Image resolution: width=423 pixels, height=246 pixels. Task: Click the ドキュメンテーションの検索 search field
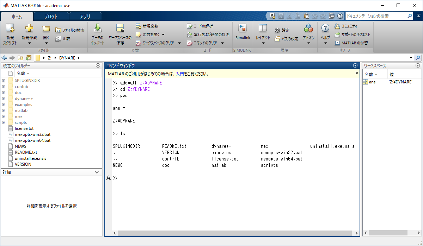[376, 16]
